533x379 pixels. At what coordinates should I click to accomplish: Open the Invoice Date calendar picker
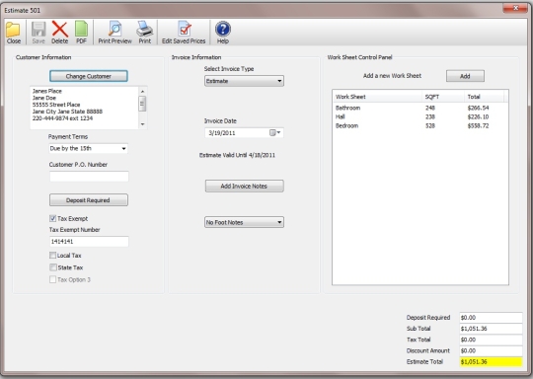[x=275, y=132]
